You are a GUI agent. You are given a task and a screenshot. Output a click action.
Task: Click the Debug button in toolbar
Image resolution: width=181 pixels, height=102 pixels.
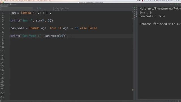(177, 4)
